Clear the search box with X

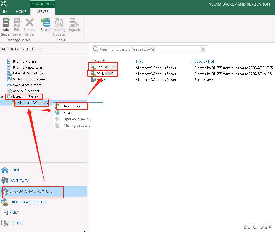coord(203,49)
